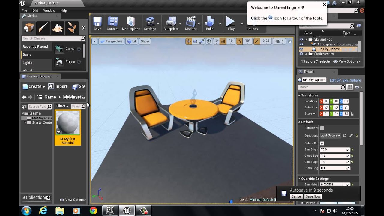Open the Content toolbar icon

pos(112,23)
